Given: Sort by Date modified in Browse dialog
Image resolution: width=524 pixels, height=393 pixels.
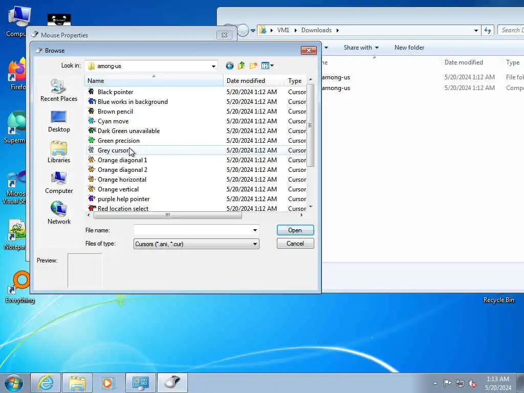Looking at the screenshot, I should [x=254, y=80].
